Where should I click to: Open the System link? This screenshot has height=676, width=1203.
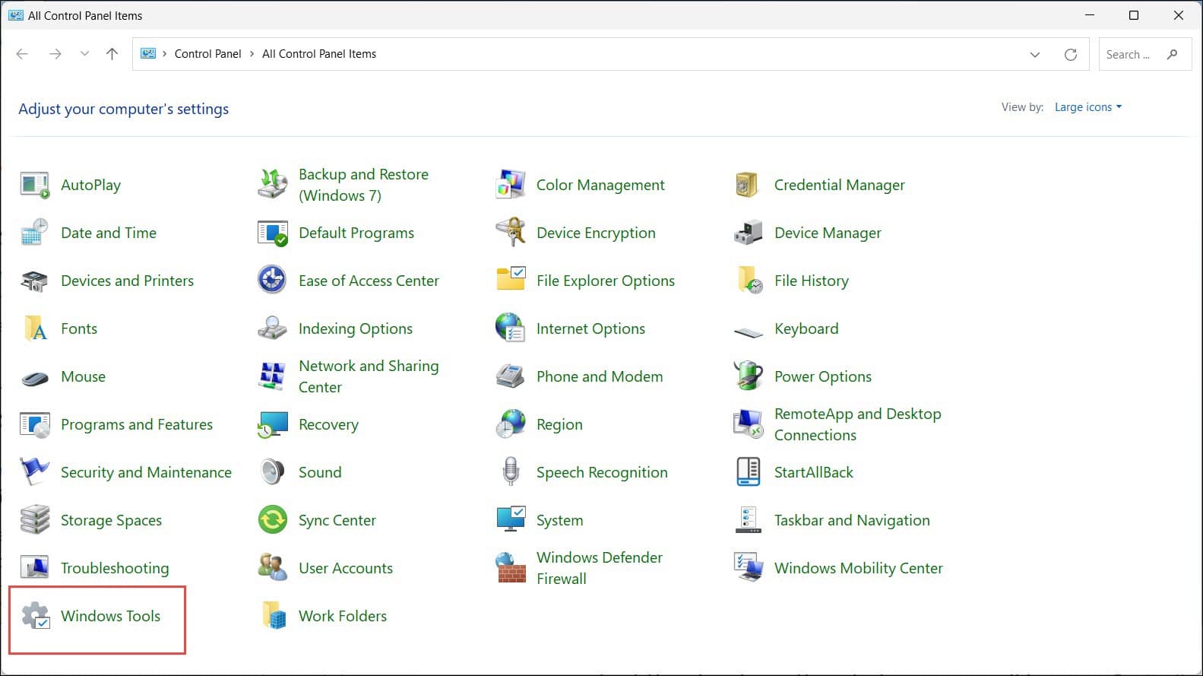[x=560, y=520]
